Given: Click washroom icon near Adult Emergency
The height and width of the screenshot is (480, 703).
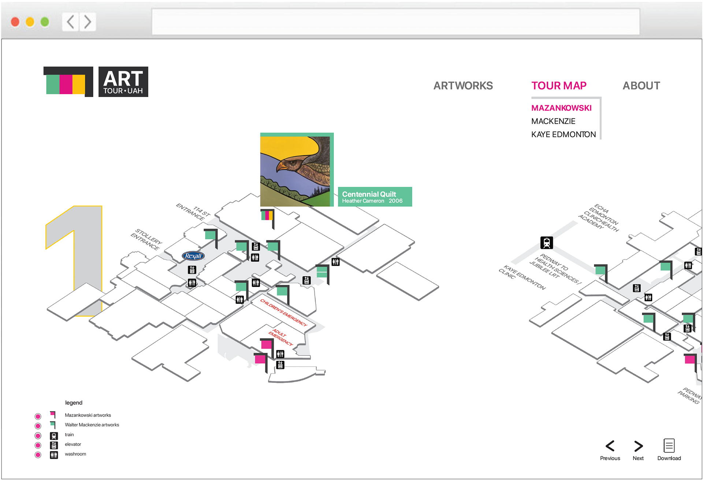Looking at the screenshot, I should pyautogui.click(x=280, y=354).
